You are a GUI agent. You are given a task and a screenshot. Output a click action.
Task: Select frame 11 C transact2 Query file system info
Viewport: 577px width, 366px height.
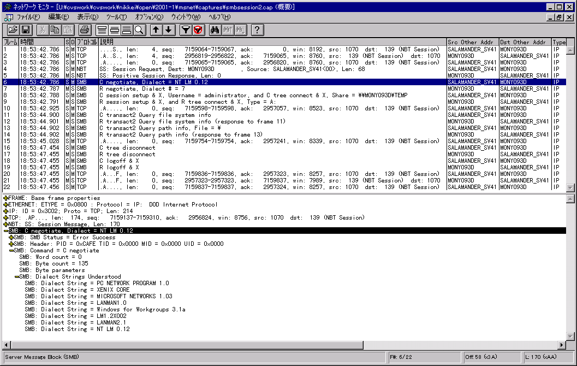pyautogui.click(x=284, y=115)
